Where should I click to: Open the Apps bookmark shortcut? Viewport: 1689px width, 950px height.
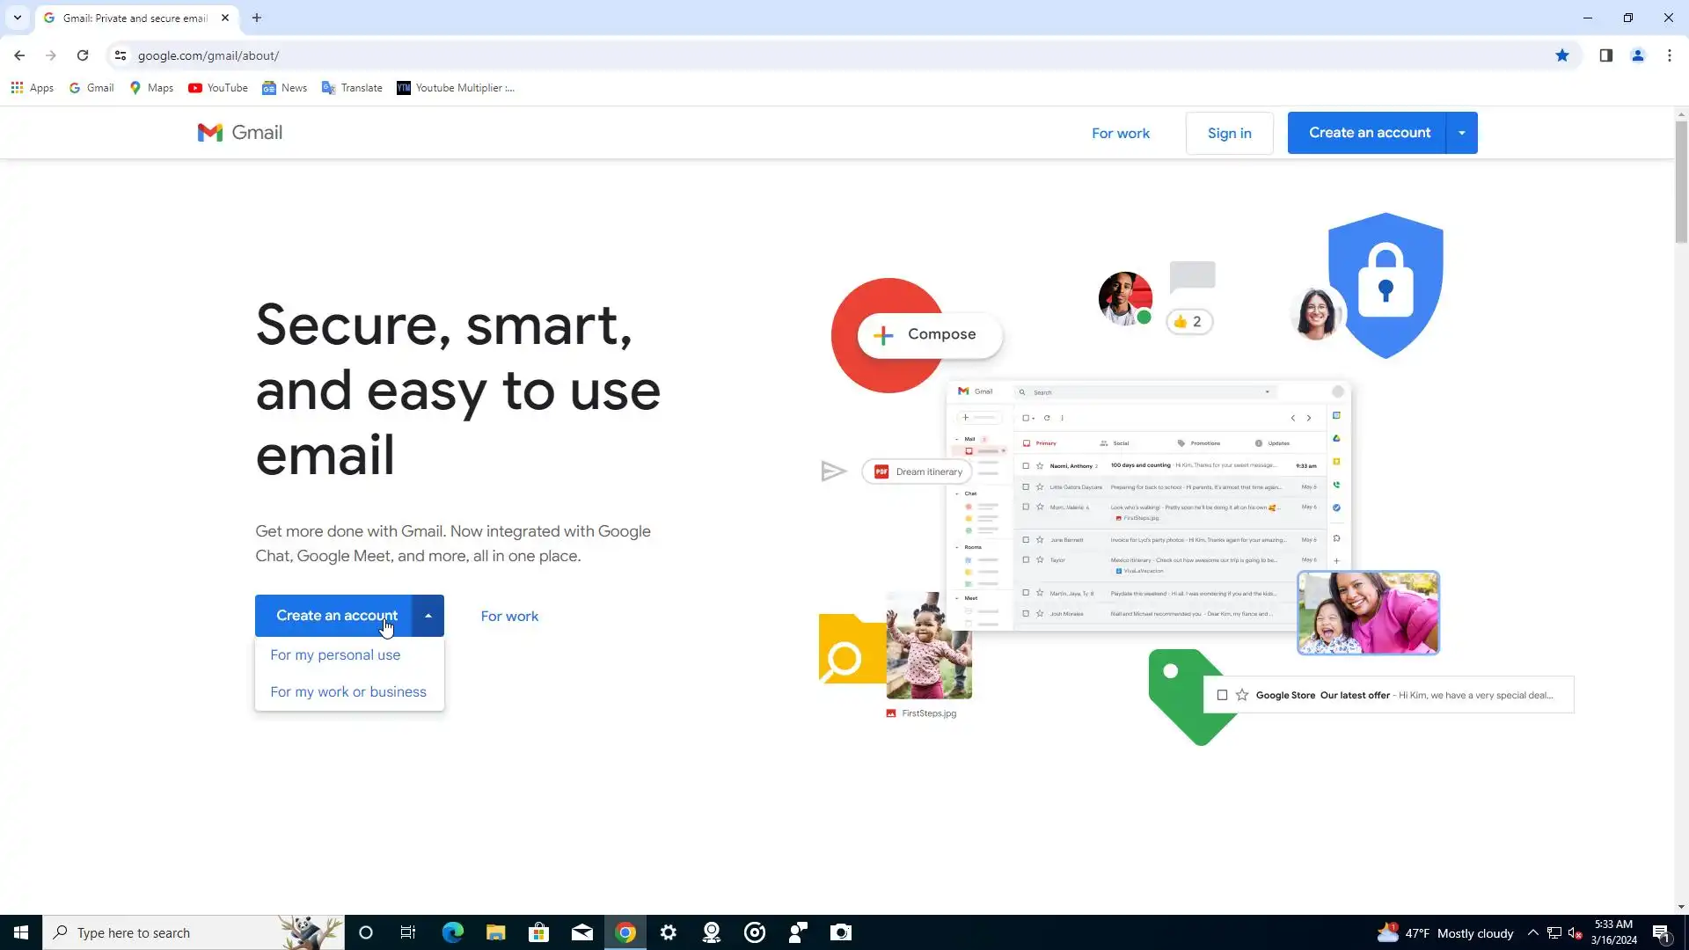point(32,88)
